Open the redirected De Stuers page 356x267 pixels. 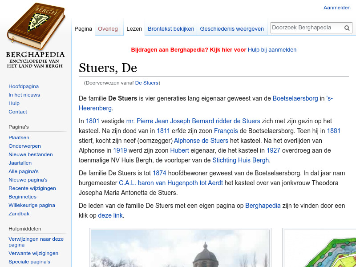point(147,82)
